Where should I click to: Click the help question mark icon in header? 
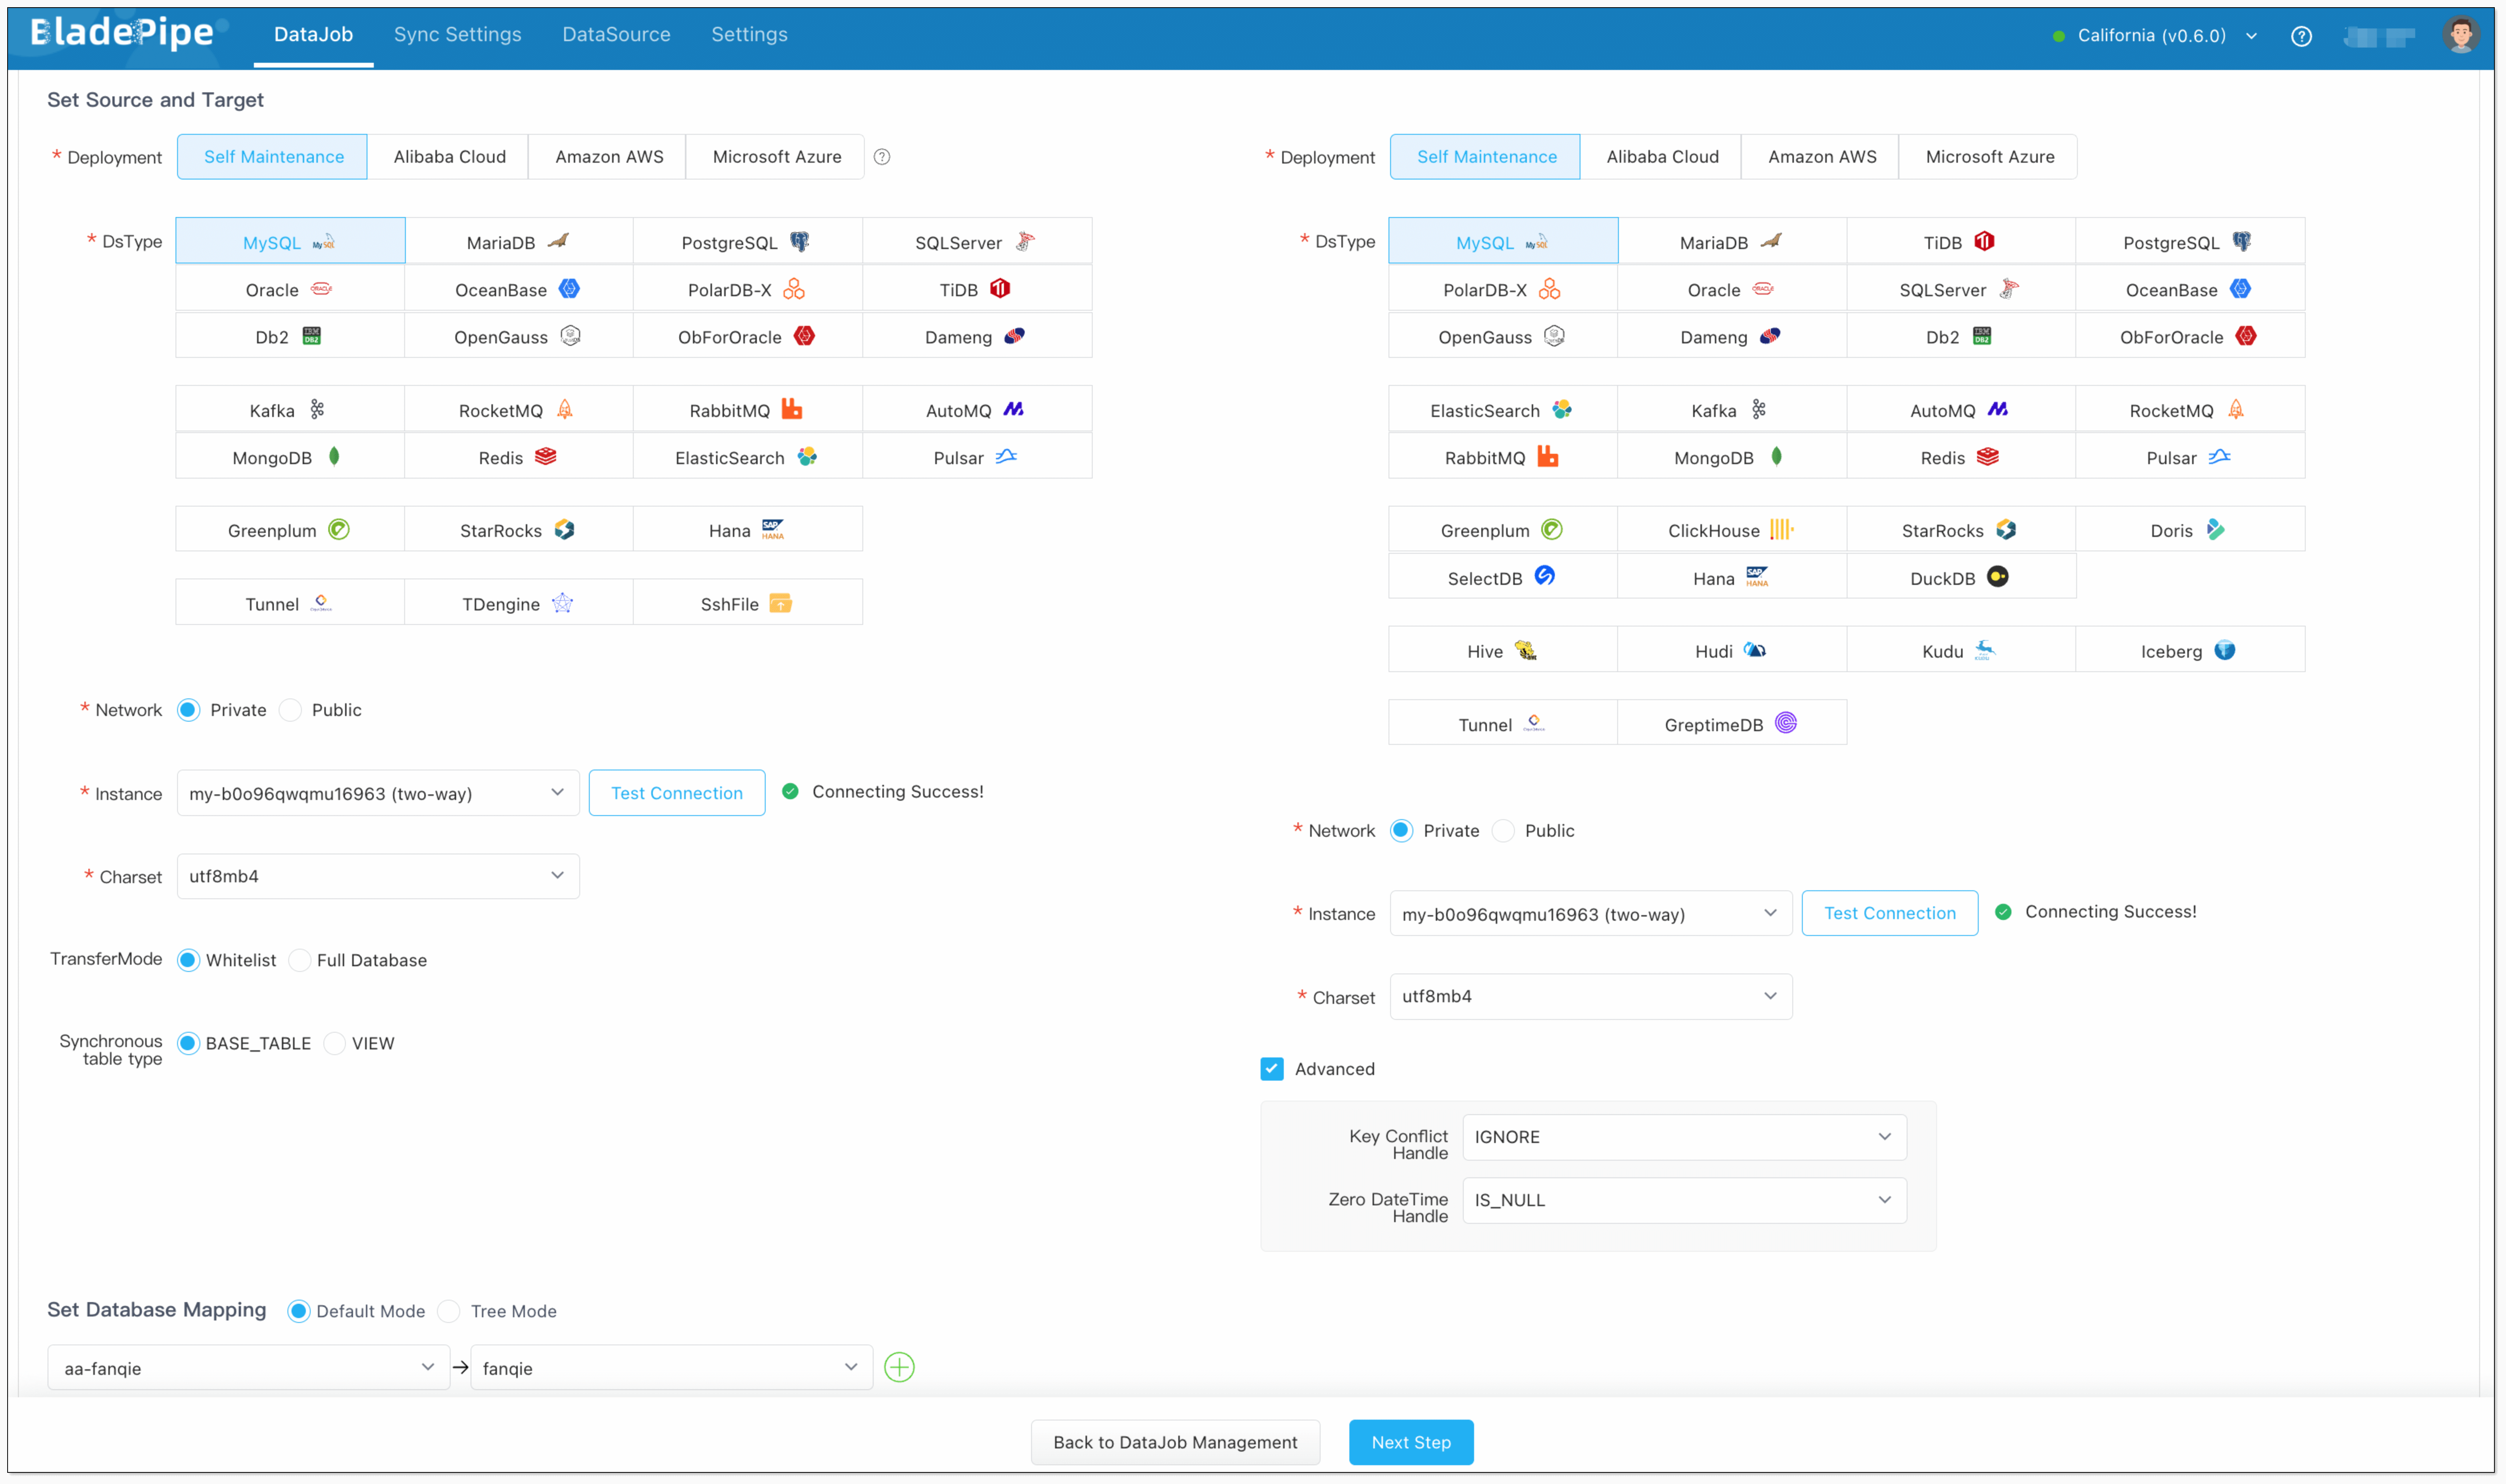pyautogui.click(x=2301, y=36)
